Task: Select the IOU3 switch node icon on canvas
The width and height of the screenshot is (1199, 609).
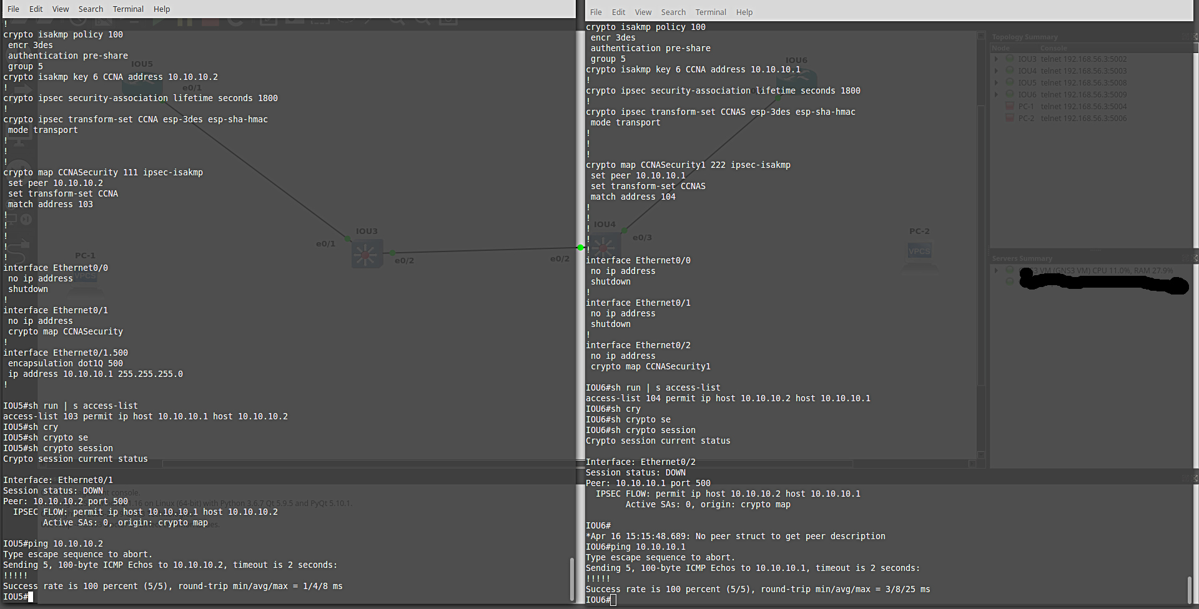Action: [367, 254]
